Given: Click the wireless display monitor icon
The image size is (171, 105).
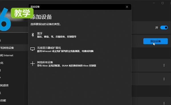Looking at the screenshot, I should [x=32, y=49].
